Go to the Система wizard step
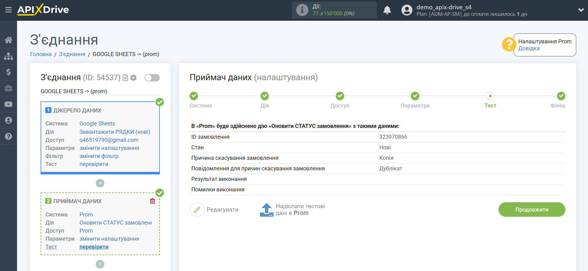588x271 pixels. coord(194,96)
